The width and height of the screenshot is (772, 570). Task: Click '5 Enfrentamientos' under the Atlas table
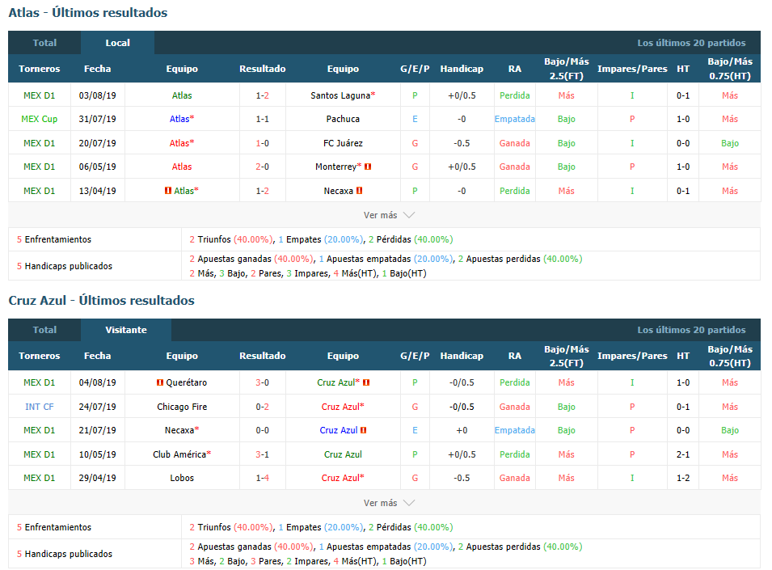click(x=54, y=239)
